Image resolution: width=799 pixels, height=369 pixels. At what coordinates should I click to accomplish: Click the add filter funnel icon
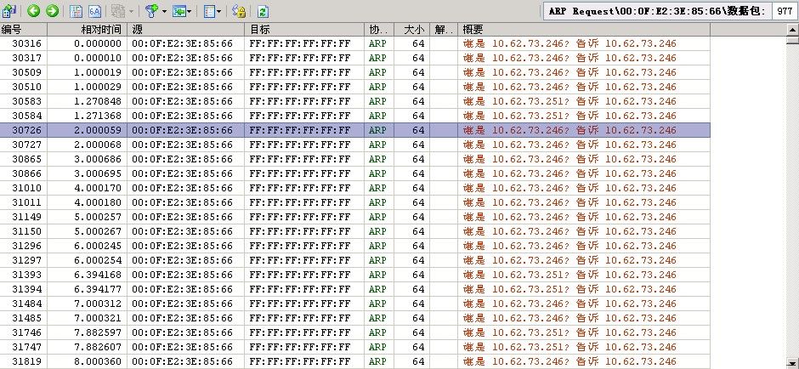pyautogui.click(x=152, y=11)
